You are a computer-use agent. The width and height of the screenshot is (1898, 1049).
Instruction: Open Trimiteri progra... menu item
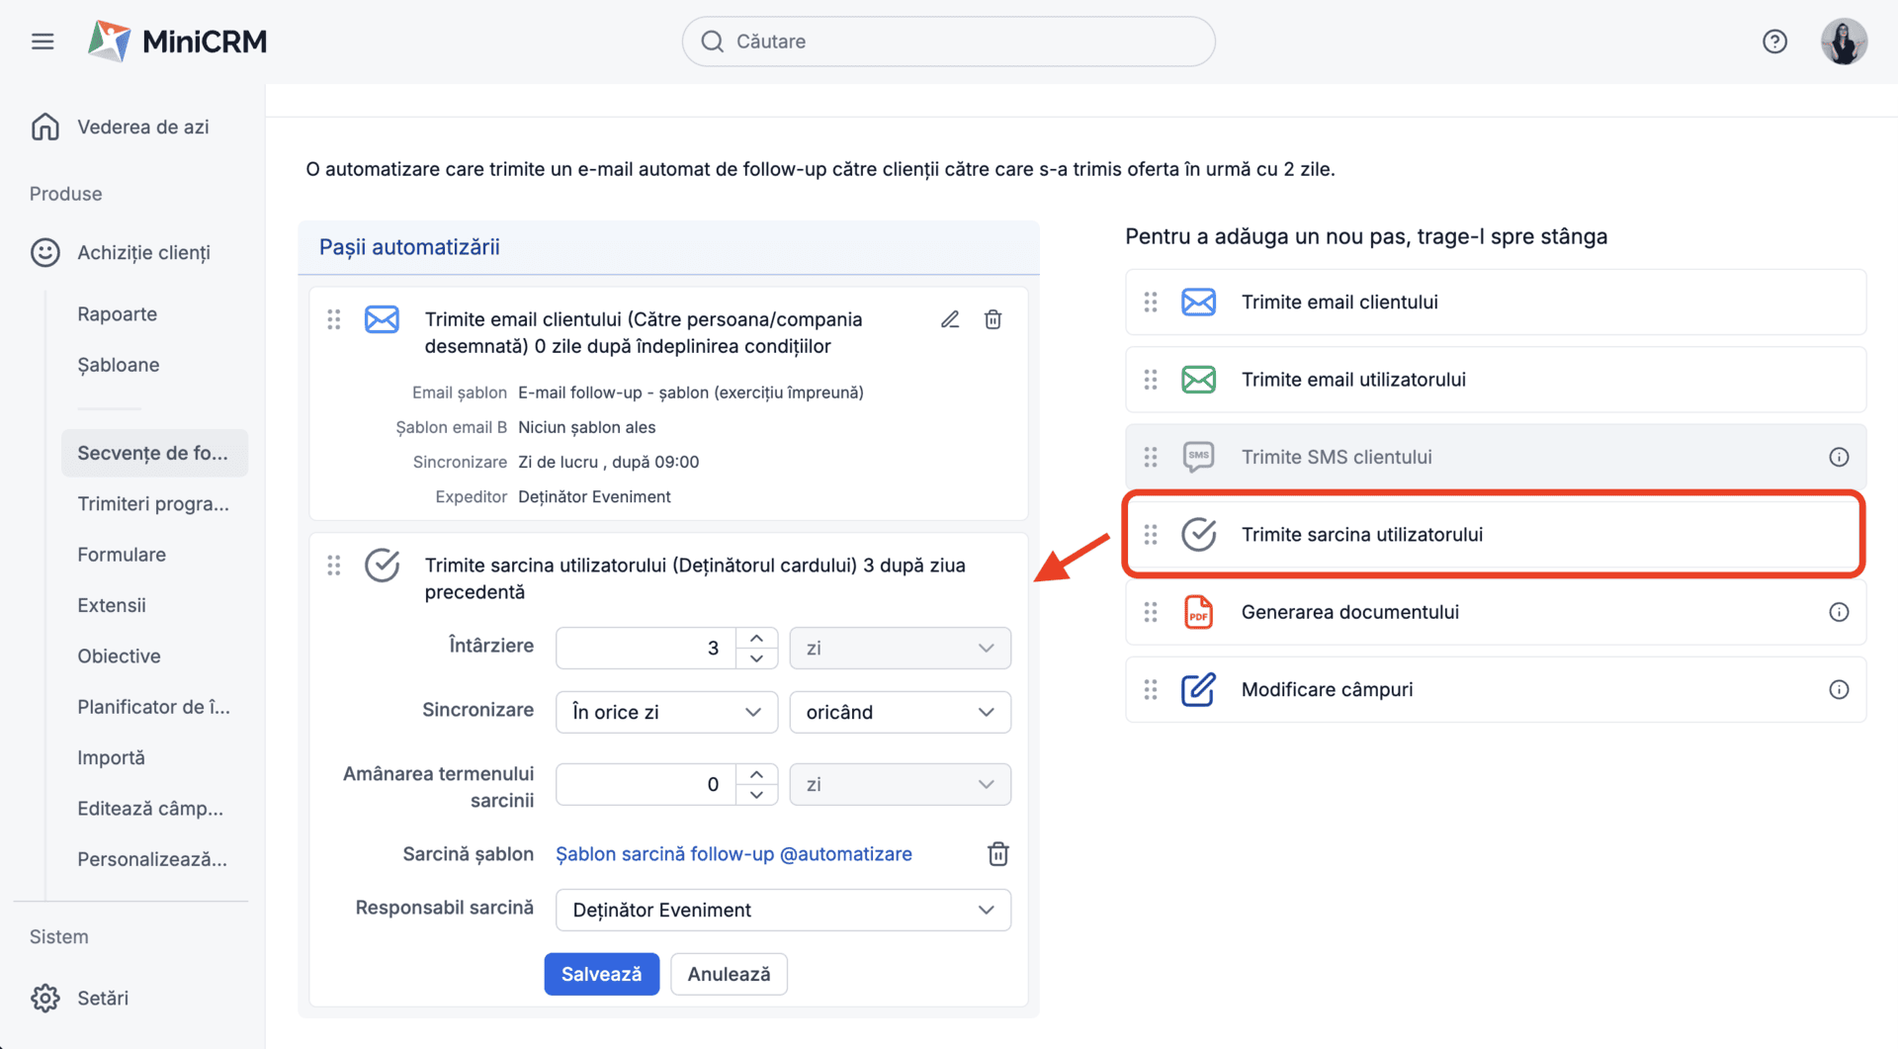(x=153, y=503)
